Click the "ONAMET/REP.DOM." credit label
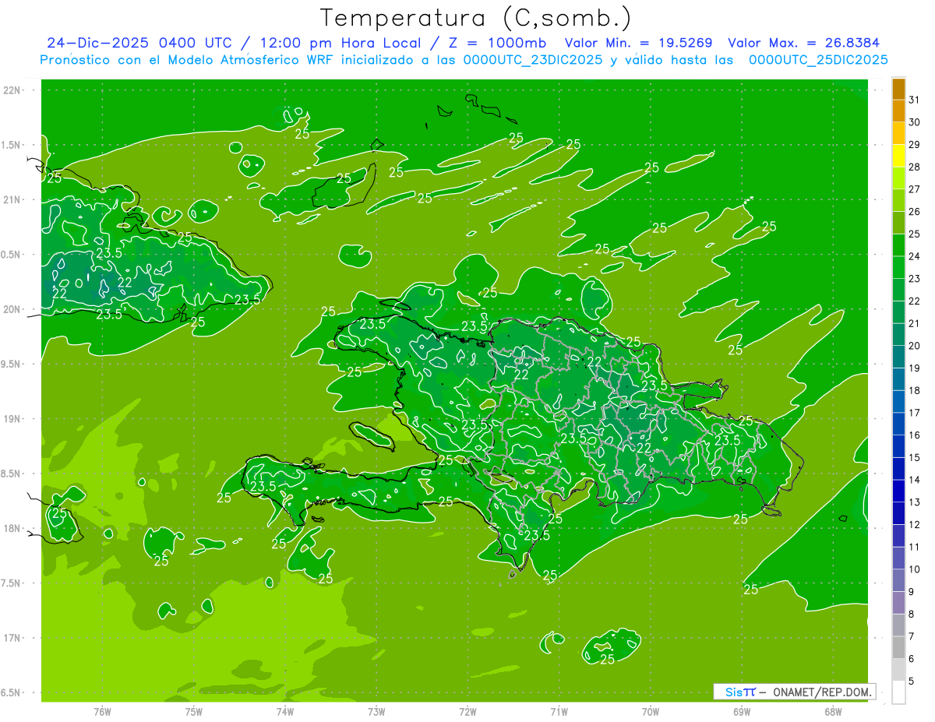This screenshot has height=722, width=935. click(823, 692)
